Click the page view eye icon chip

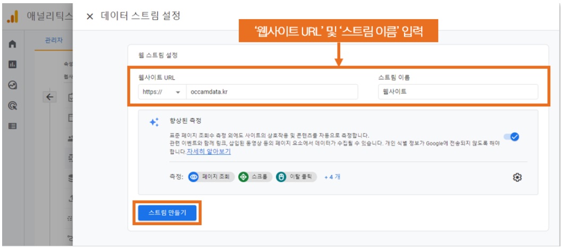(211, 177)
